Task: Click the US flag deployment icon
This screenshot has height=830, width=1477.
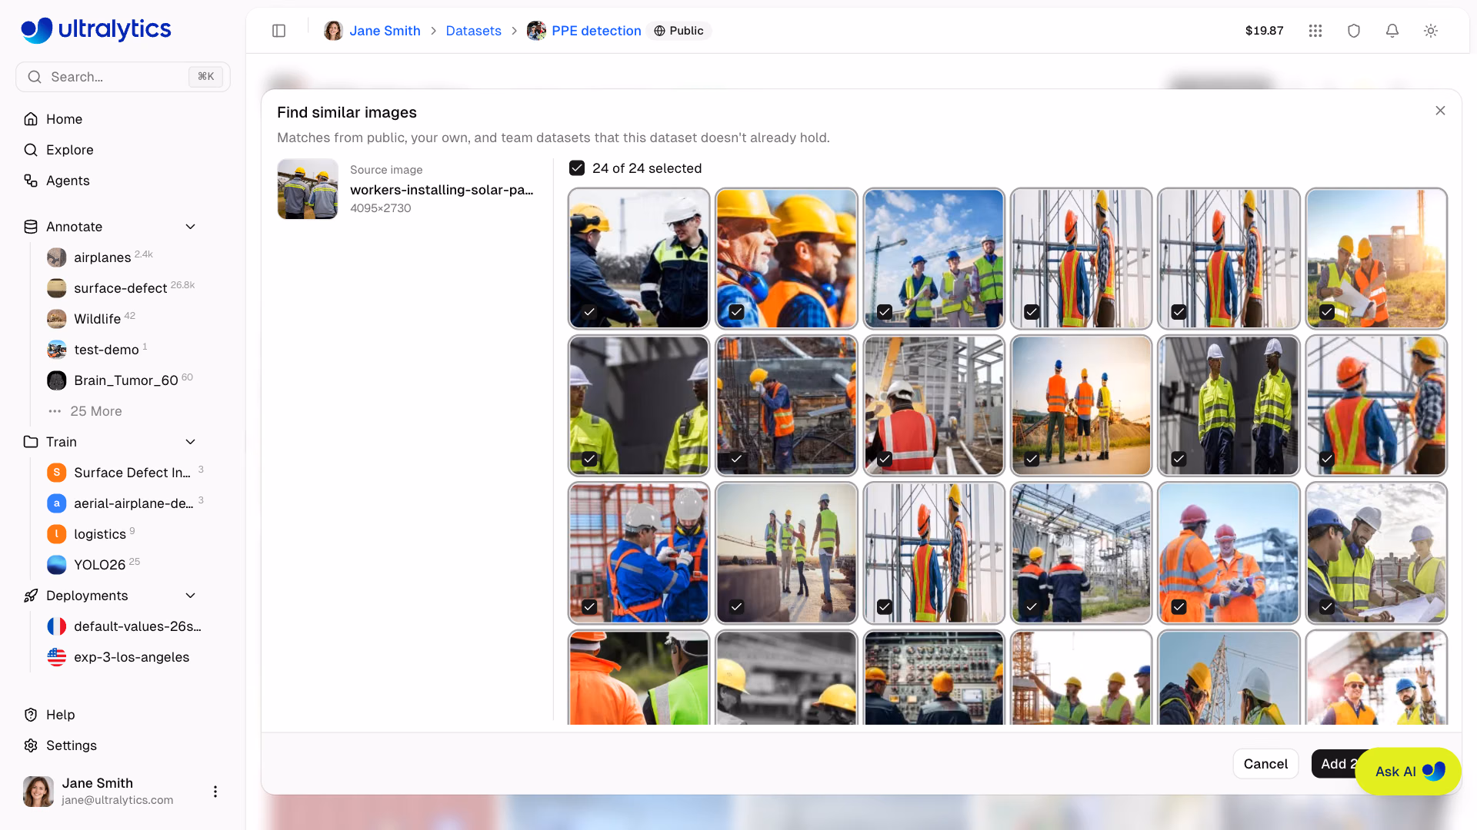Action: [57, 657]
